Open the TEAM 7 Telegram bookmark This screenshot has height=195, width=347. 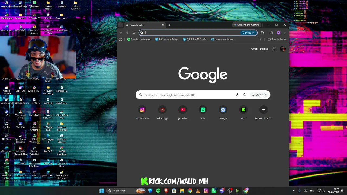tap(195, 39)
